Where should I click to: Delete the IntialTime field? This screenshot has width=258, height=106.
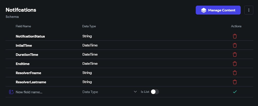click(x=235, y=45)
